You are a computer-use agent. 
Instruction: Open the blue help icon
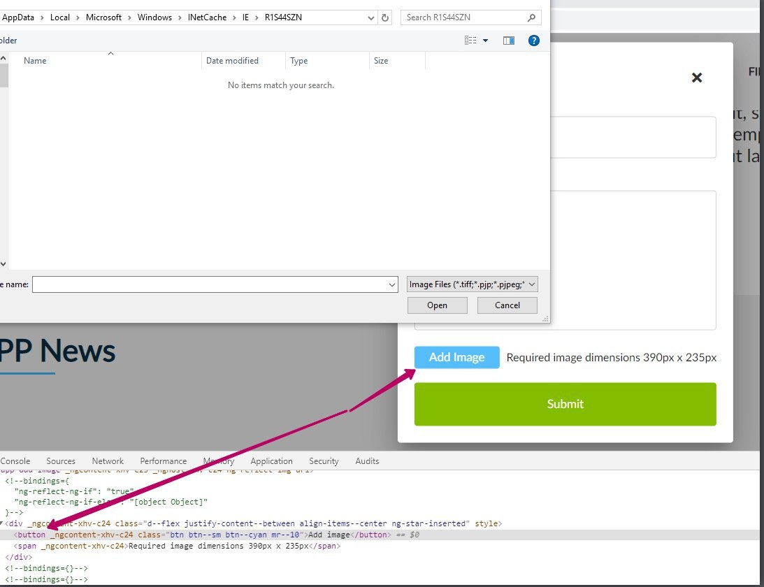point(534,41)
